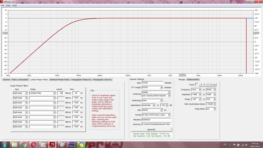The image size is (263, 148).
Task: Switch to Paragraphic Gain EQ tab
Action: point(102,79)
